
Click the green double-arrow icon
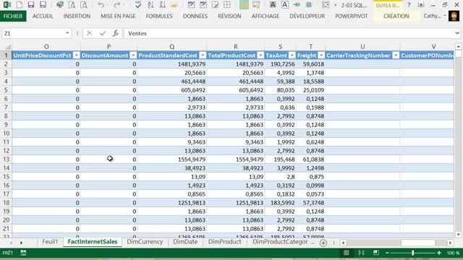[297, 5]
